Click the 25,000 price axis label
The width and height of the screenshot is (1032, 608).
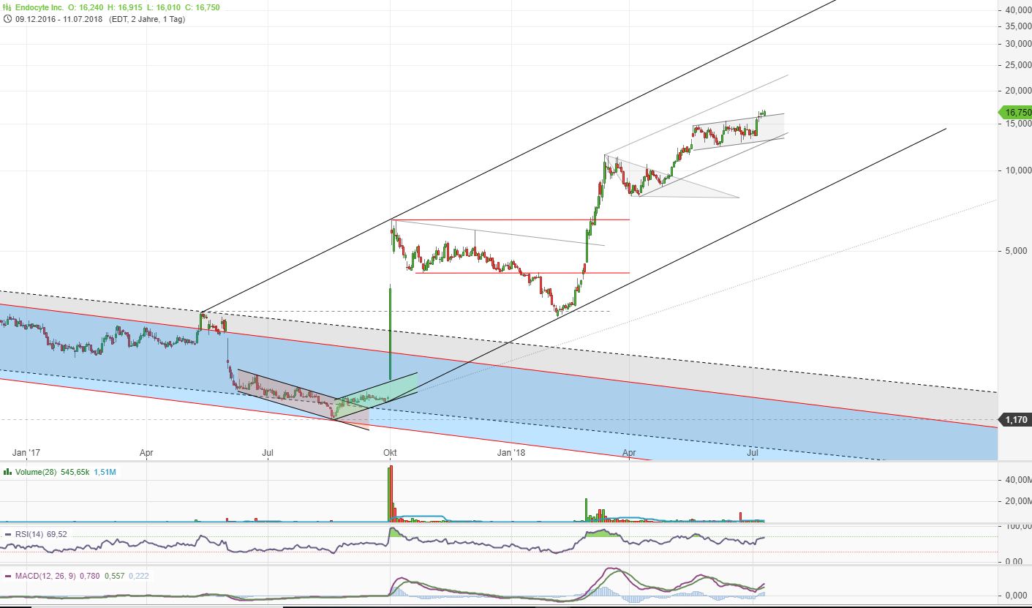click(x=1017, y=66)
